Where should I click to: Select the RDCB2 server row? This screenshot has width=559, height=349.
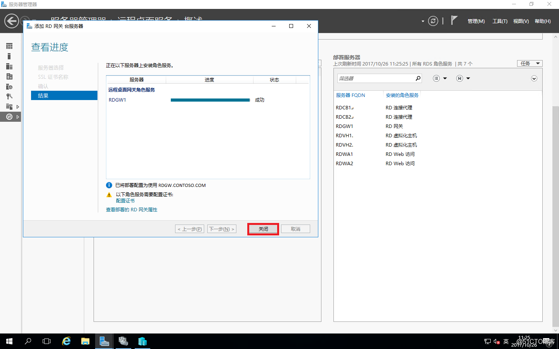click(437, 117)
